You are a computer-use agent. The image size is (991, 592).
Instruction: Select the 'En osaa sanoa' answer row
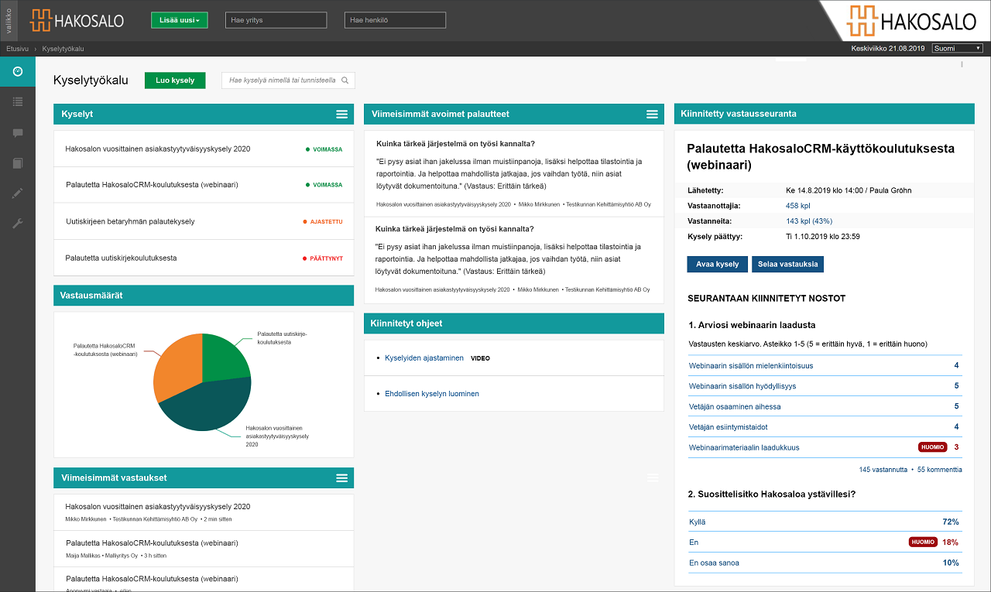[825, 563]
